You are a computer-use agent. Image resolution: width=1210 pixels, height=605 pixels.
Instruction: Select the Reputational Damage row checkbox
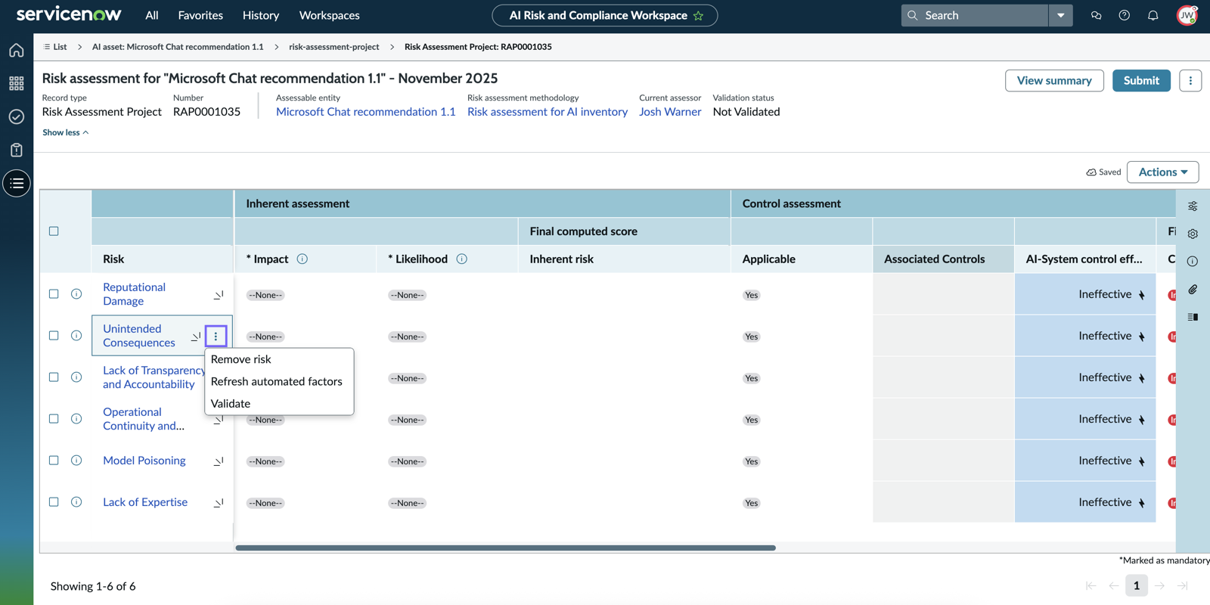pos(54,294)
